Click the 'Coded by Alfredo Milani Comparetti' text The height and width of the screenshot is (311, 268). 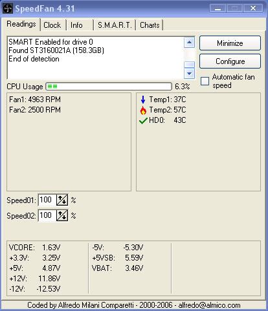point(80,305)
